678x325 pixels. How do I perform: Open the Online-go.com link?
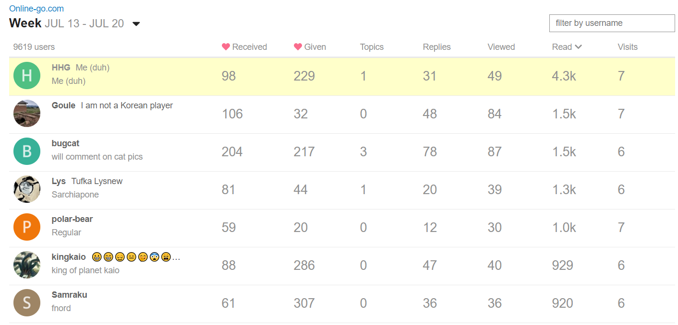36,9
